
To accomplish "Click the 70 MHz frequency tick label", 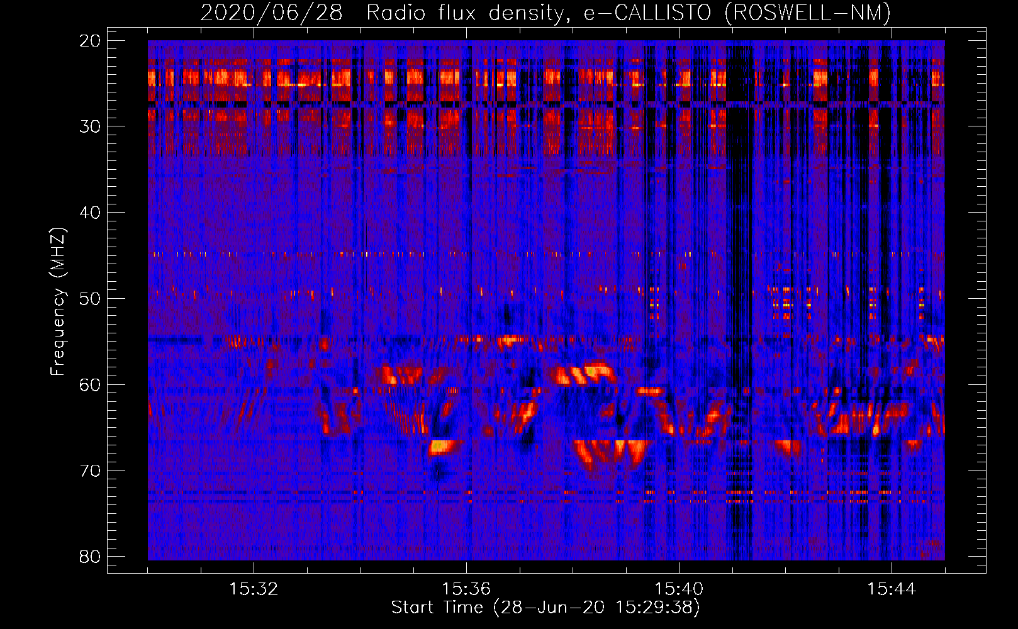I will [x=90, y=471].
